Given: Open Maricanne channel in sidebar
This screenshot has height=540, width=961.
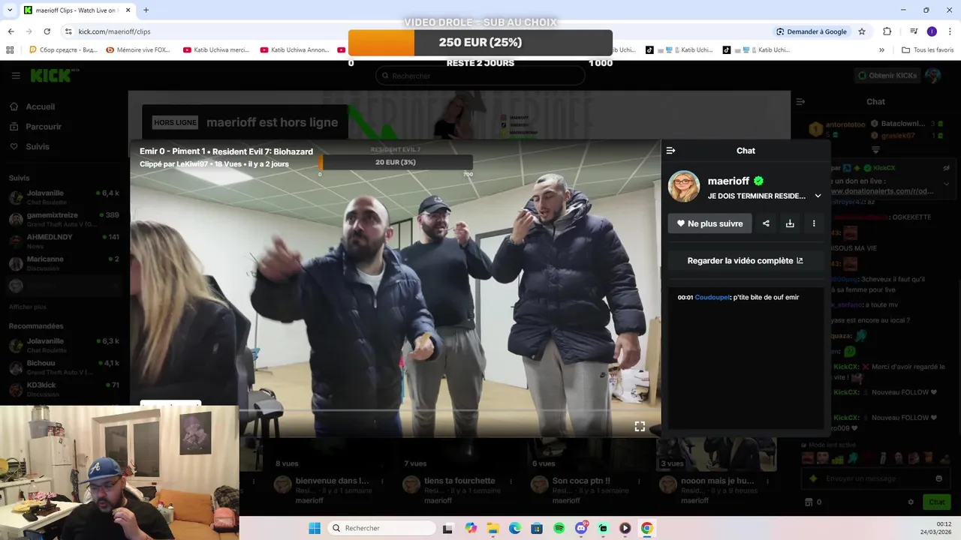Looking at the screenshot, I should pyautogui.click(x=63, y=262).
